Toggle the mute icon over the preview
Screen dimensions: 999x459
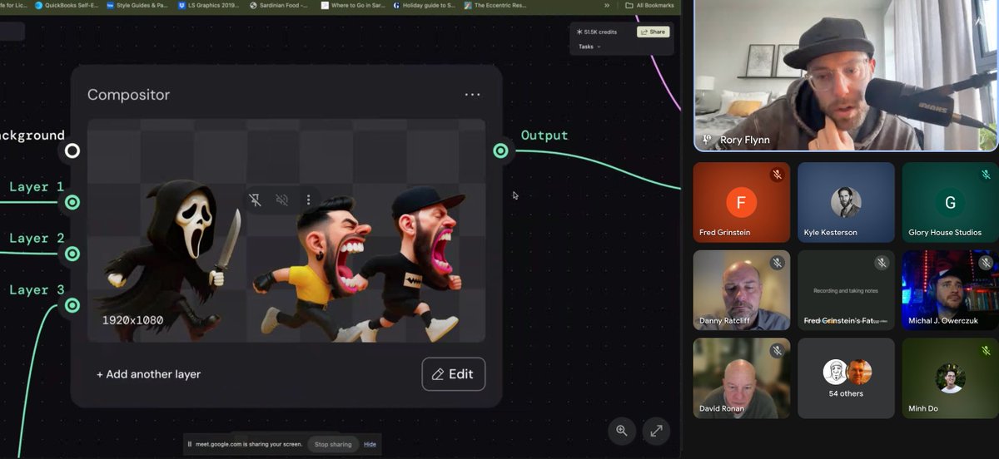click(282, 200)
